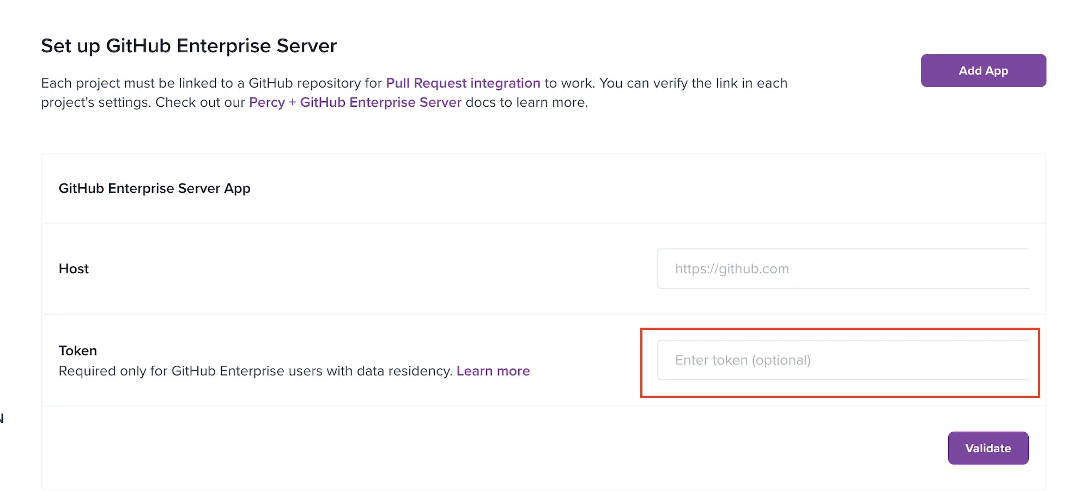Click the data residency description under Token

255,371
